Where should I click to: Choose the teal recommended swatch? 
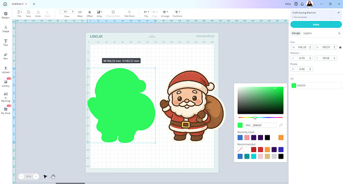[x=247, y=157]
